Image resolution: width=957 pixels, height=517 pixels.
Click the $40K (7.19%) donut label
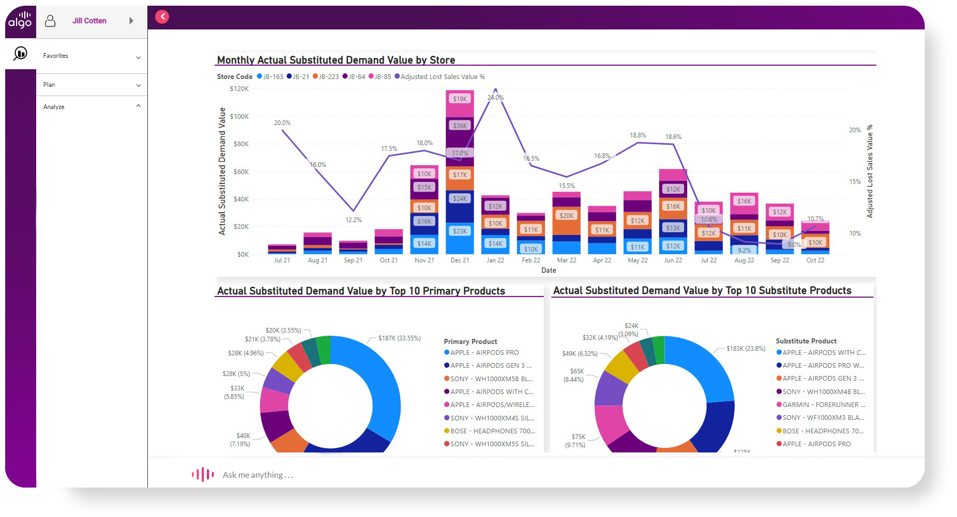tap(240, 440)
